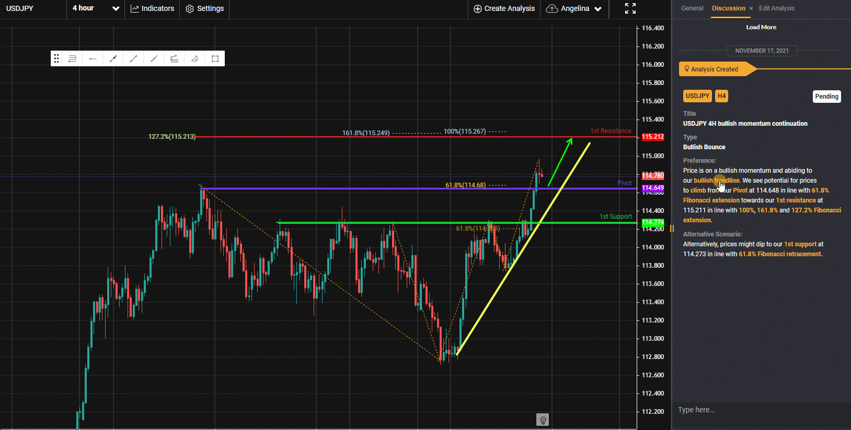Click the purple 114.649 pivot price label
Image resolution: width=851 pixels, height=430 pixels.
[653, 188]
